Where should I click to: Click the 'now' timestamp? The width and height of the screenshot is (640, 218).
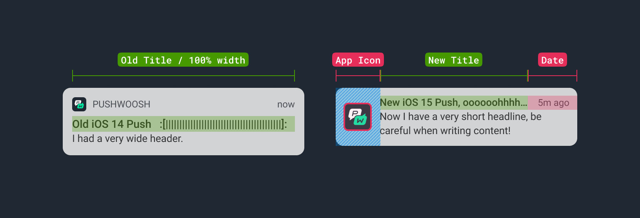pyautogui.click(x=286, y=104)
